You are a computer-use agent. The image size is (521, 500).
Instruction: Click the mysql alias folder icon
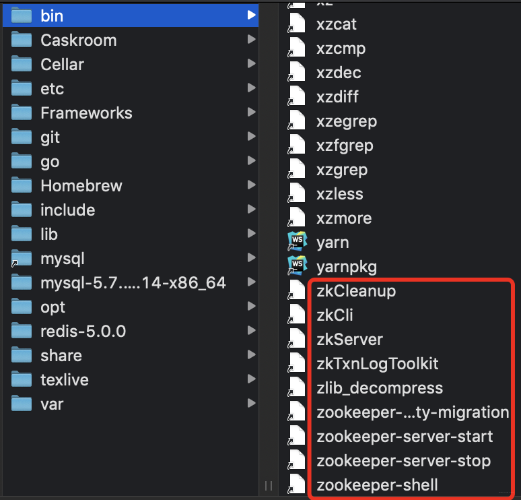[22, 258]
